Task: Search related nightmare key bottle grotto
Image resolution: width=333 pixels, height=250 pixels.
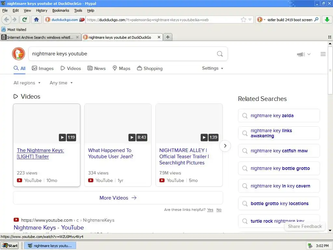Action: 279,168
